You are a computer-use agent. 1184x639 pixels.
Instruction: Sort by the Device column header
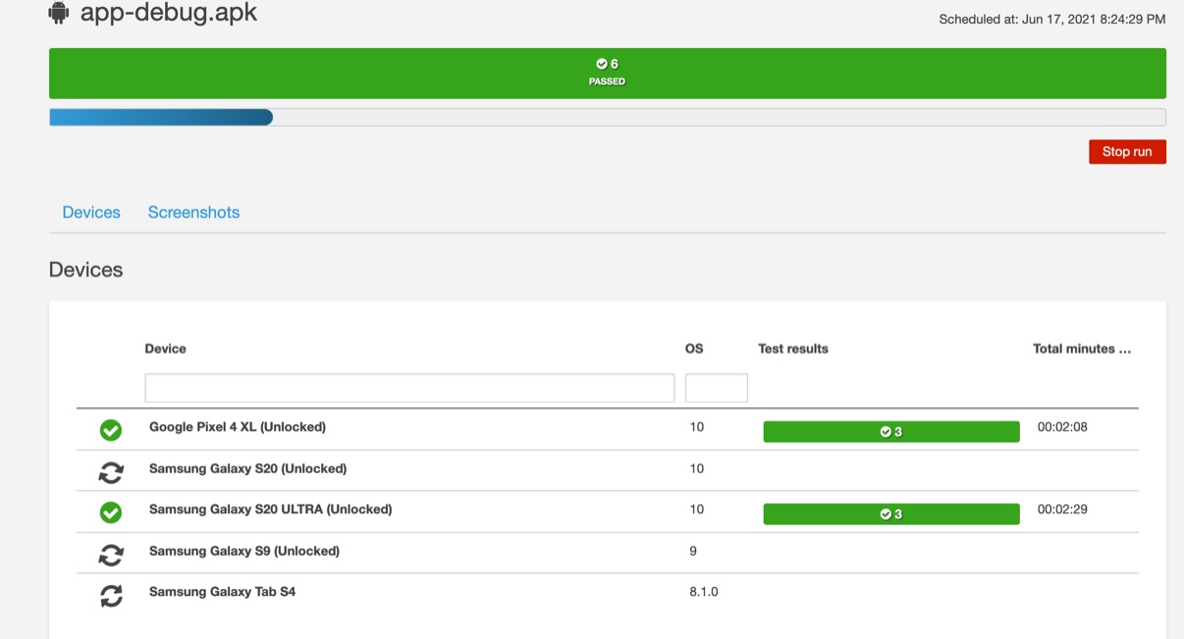pyautogui.click(x=165, y=348)
